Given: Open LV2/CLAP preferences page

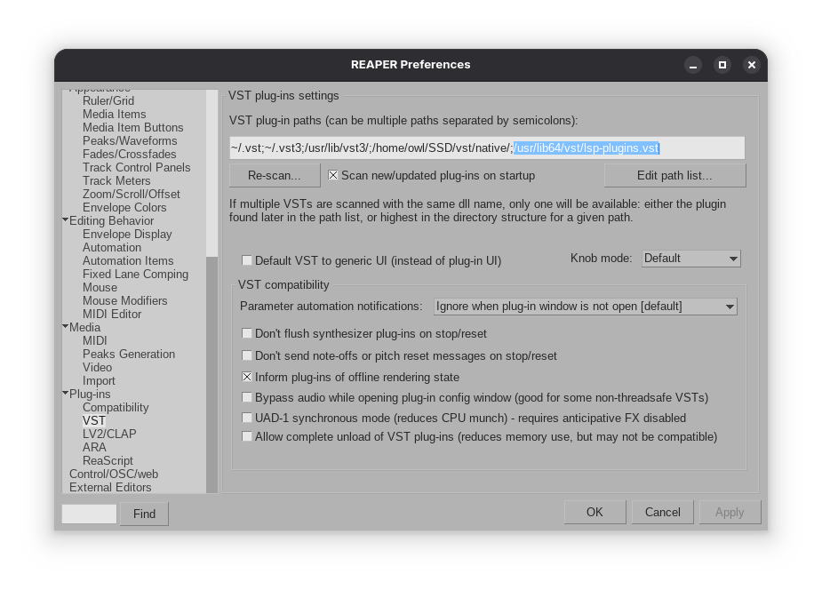Looking at the screenshot, I should [x=109, y=434].
